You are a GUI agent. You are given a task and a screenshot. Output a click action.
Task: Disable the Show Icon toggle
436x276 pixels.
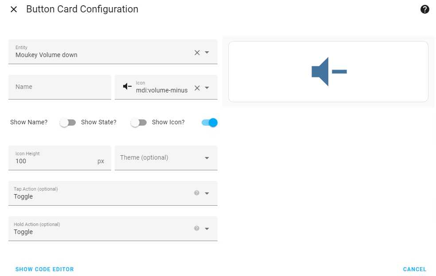click(208, 122)
